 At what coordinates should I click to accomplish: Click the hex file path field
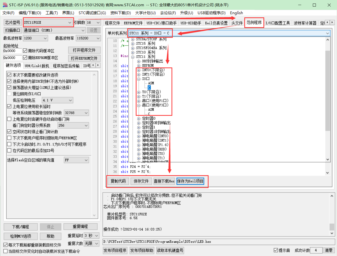[x=219, y=242]
